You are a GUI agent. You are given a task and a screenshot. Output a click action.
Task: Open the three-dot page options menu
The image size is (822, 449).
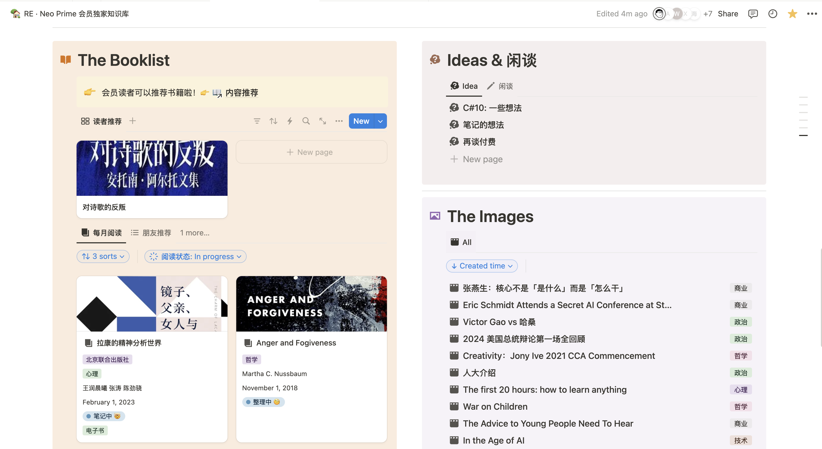click(812, 14)
